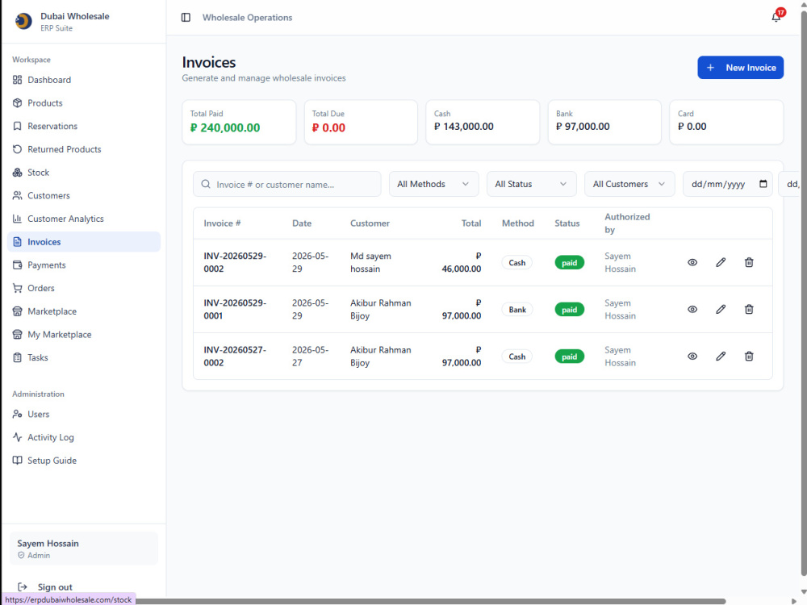Create a New Invoice
The width and height of the screenshot is (807, 605).
740,68
